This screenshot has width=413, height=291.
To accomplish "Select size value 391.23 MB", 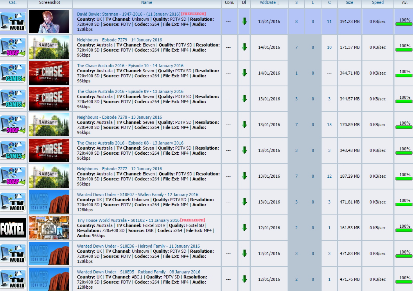I will (350, 21).
